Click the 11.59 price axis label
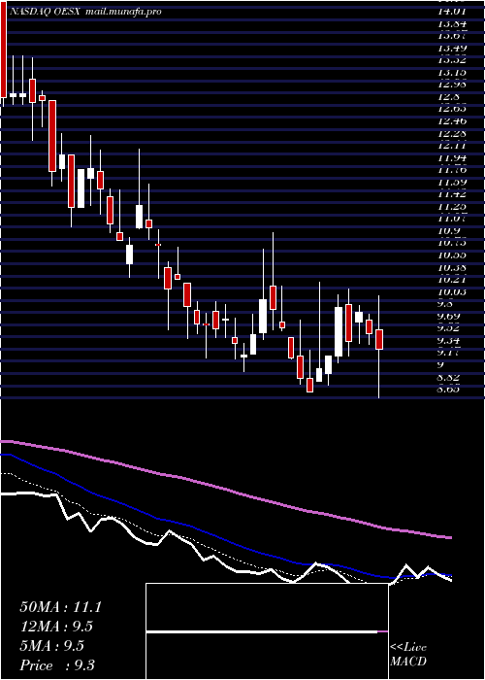This screenshot has width=485, height=680. click(453, 183)
